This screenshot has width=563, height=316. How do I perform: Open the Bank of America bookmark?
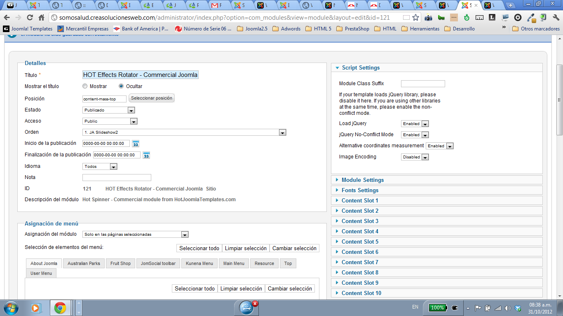pyautogui.click(x=141, y=29)
